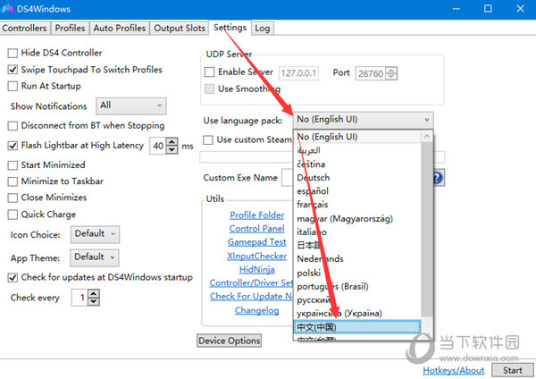
Task: Toggle the Use Smoothing checkbox
Action: (209, 88)
